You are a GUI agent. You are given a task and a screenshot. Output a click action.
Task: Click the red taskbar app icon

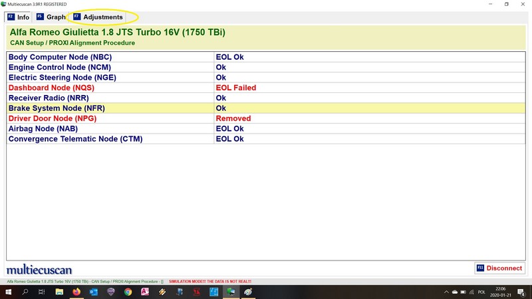pyautogui.click(x=196, y=292)
